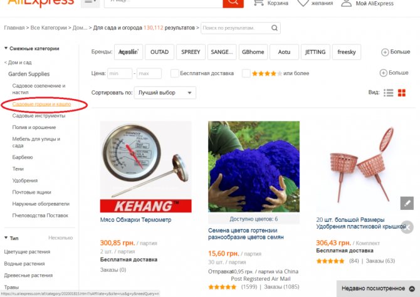Click magnifier in results search field
The width and height of the screenshot is (420, 297).
(x=275, y=28)
